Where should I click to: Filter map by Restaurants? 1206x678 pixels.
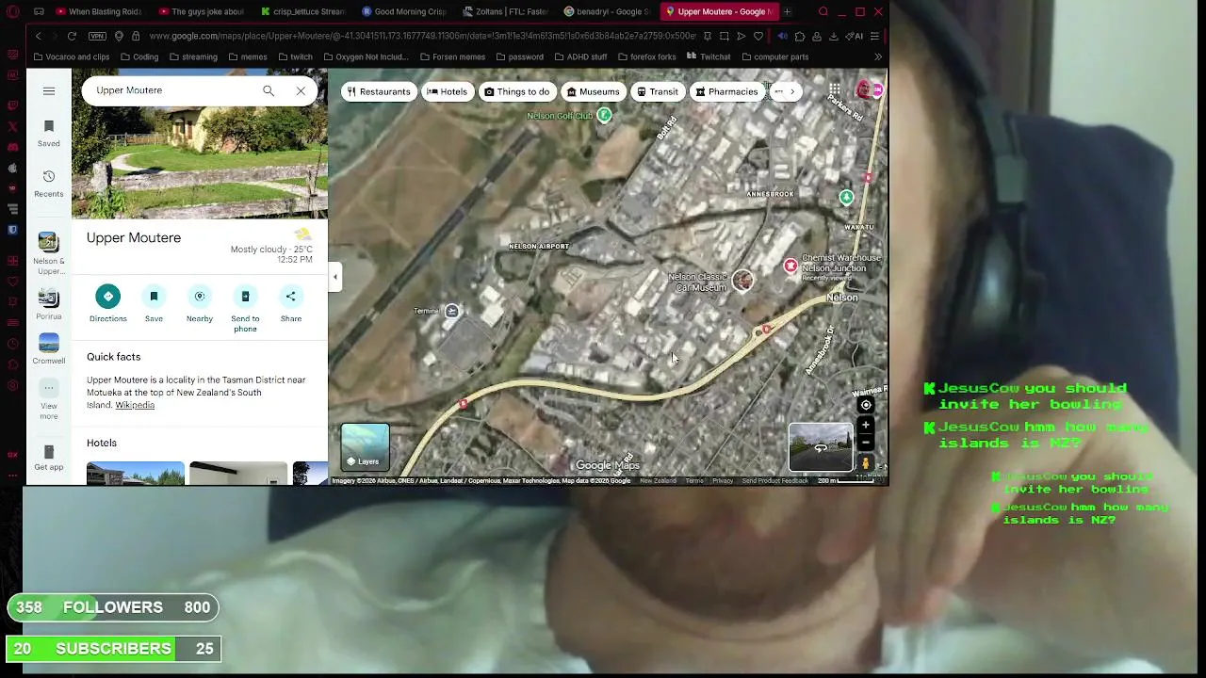(x=379, y=91)
